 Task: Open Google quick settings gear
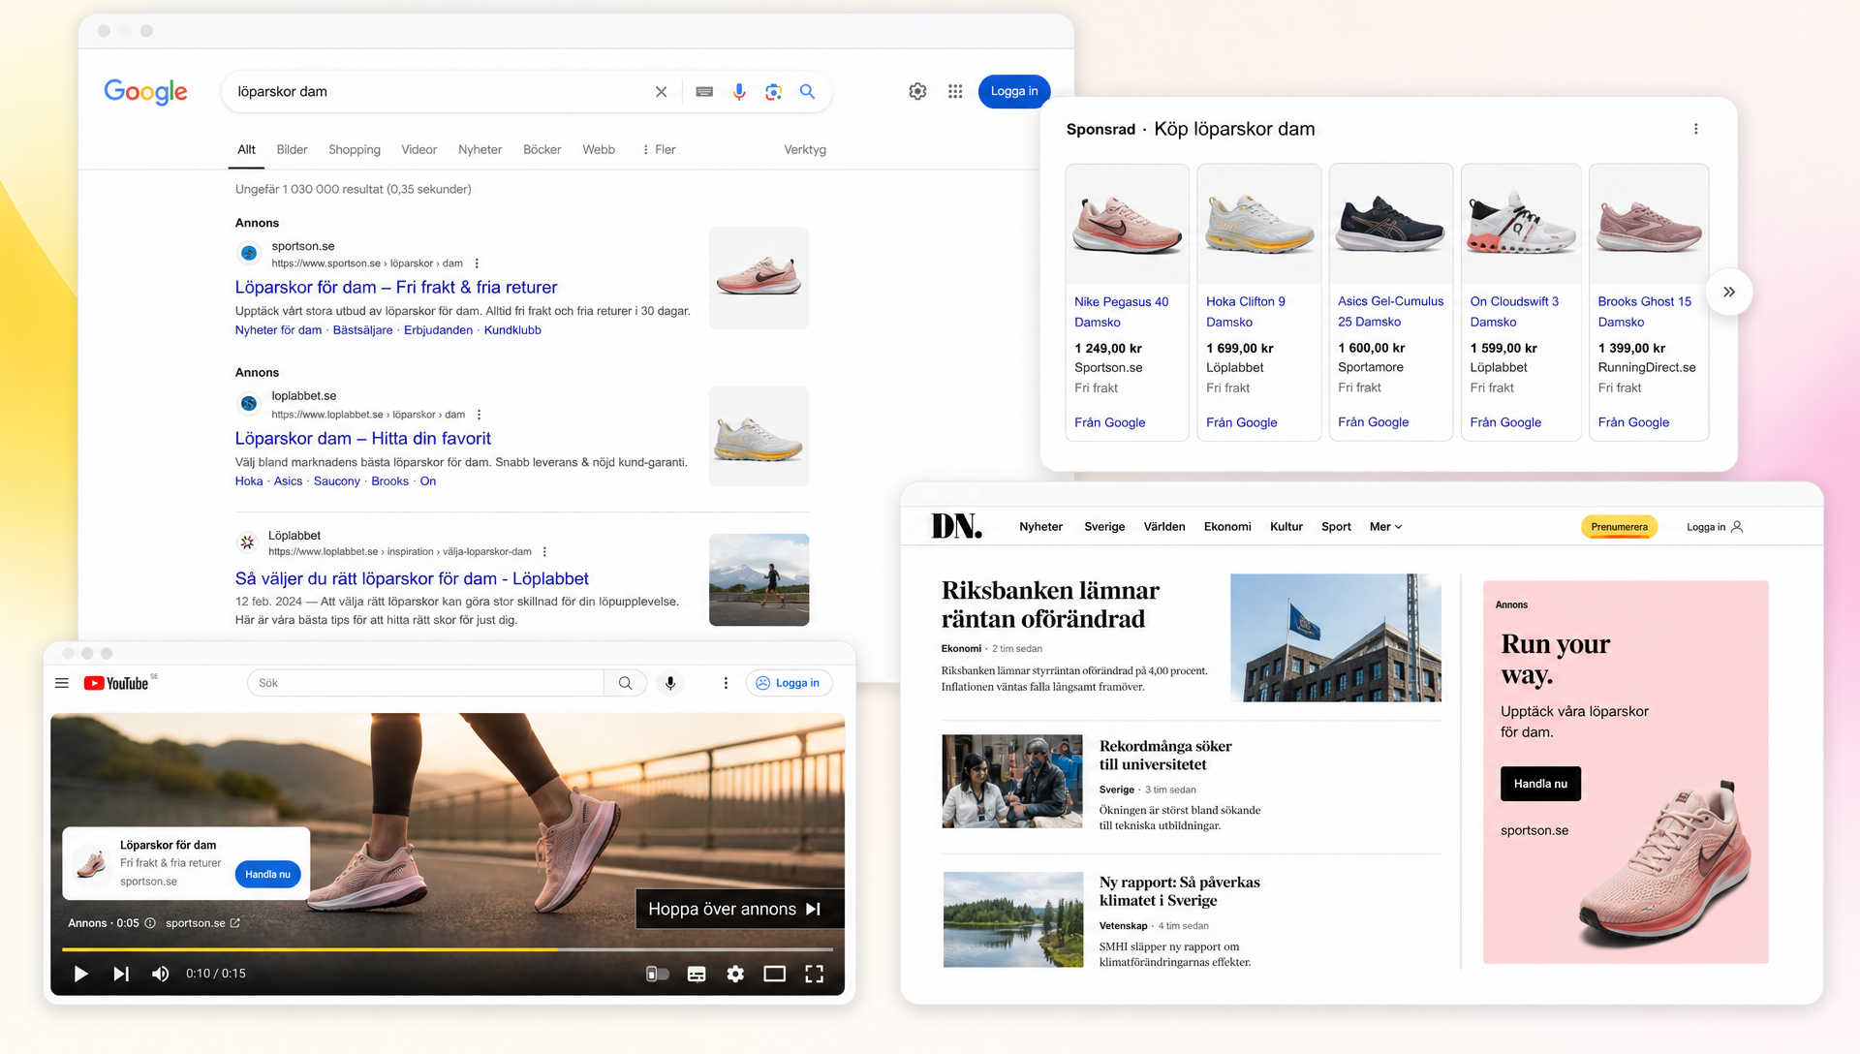[x=917, y=91]
